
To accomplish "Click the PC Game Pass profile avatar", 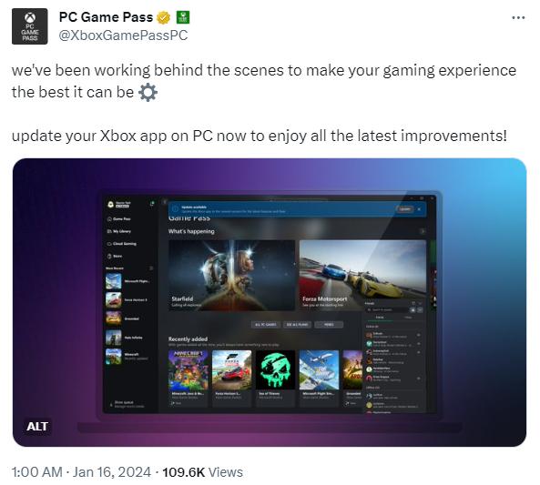I will click(x=30, y=26).
